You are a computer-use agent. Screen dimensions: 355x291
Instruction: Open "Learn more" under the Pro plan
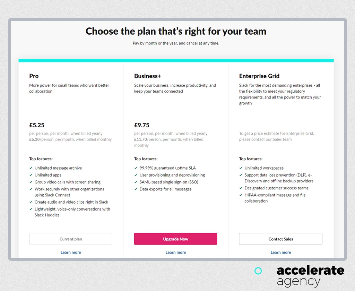pos(71,252)
